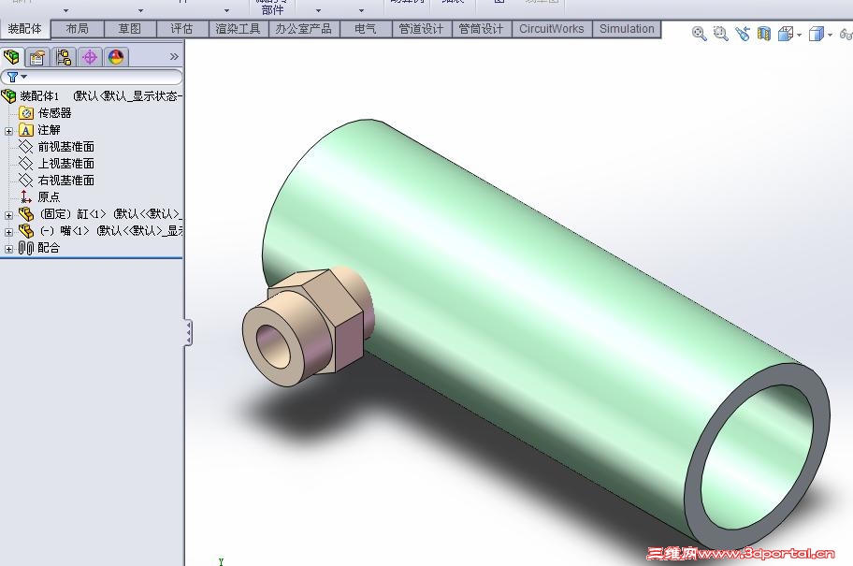This screenshot has width=853, height=566.
Task: Click the 装配体1 assembly icon
Action: point(9,96)
